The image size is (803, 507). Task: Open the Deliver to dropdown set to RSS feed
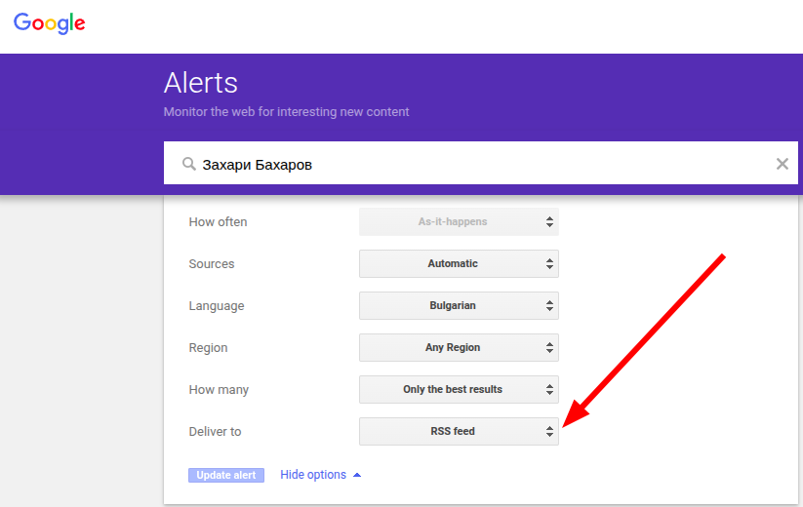(459, 431)
